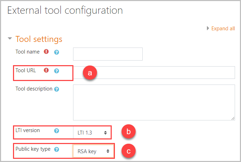This screenshot has height=162, width=241.
Task: Open help for the Tool URL field
Action: pos(57,71)
